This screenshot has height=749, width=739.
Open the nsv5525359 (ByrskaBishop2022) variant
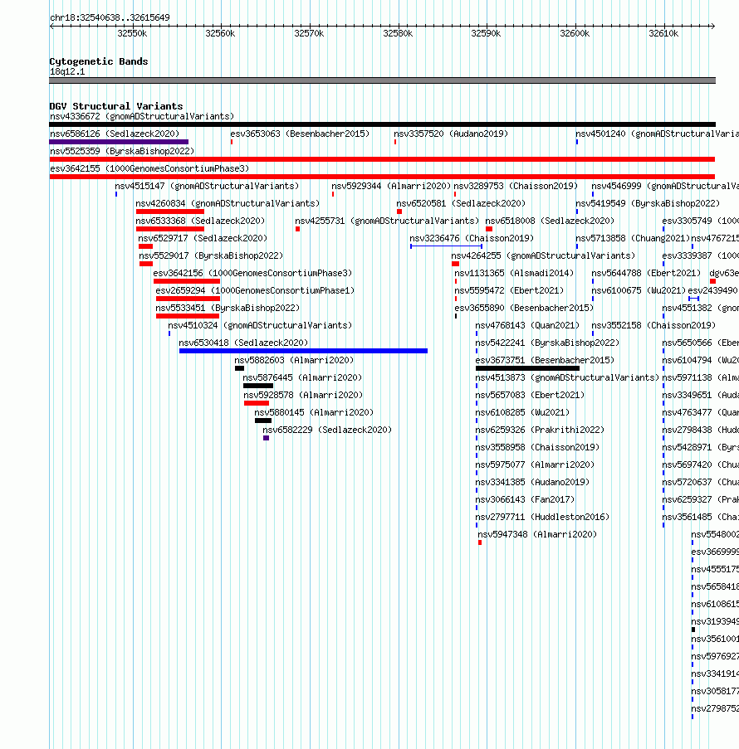coord(122,152)
